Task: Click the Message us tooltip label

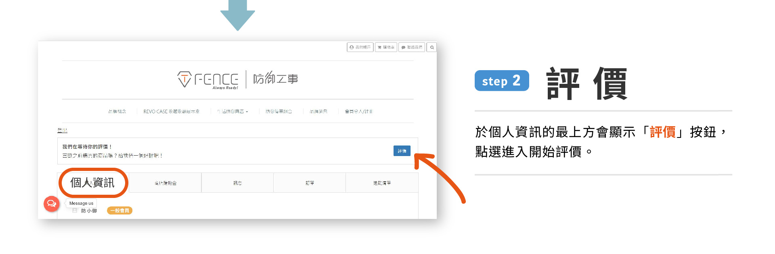Action: (x=81, y=203)
